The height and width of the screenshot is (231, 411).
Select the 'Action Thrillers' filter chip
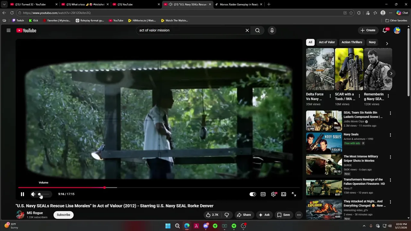point(352,42)
